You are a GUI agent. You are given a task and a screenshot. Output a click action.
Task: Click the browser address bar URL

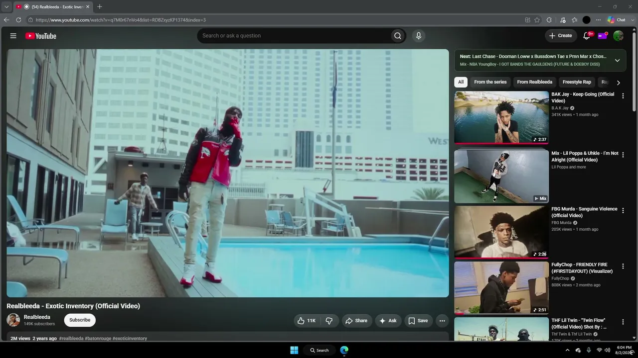pyautogui.click(x=121, y=20)
